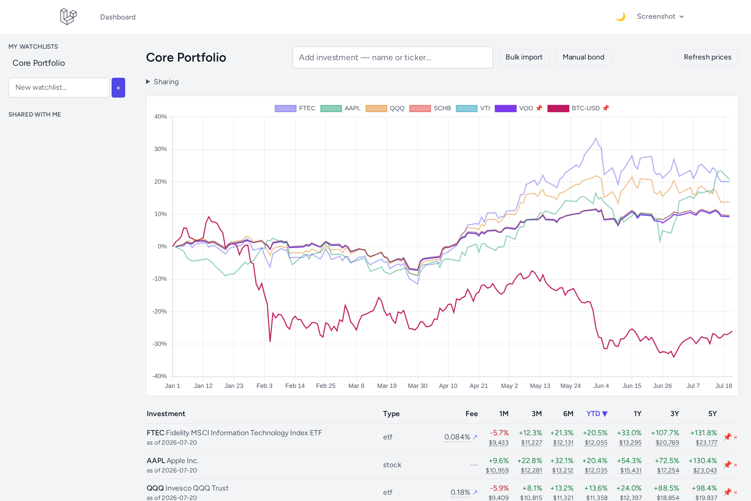Click the Manual bond button
Image resolution: width=751 pixels, height=501 pixels.
[583, 57]
